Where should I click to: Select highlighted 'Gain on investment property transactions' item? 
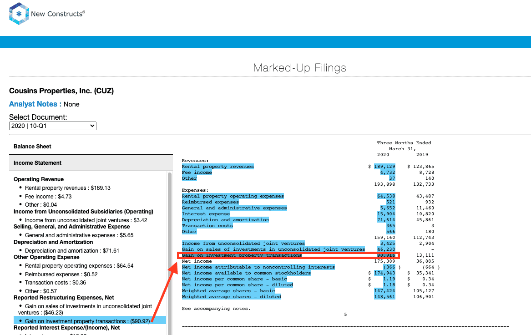[90, 321]
